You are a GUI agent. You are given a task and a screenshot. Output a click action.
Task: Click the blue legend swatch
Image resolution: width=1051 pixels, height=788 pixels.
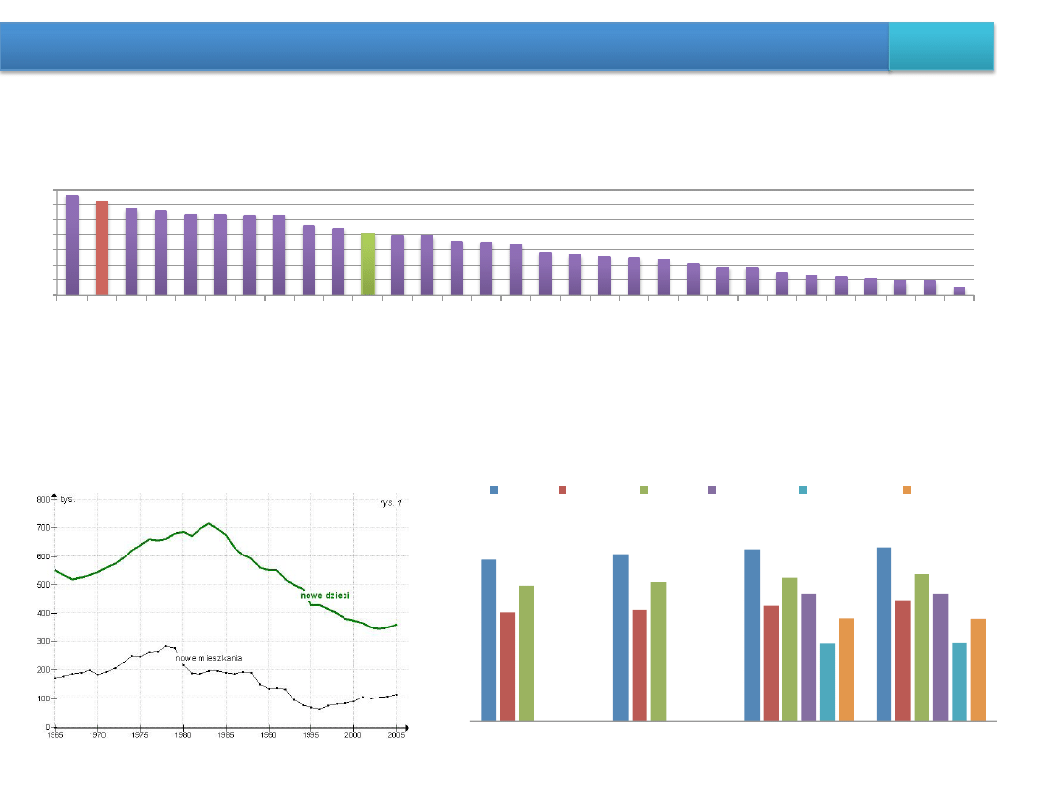(x=494, y=491)
